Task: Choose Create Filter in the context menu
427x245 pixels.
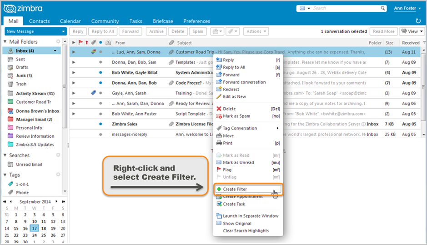Action: (248, 189)
